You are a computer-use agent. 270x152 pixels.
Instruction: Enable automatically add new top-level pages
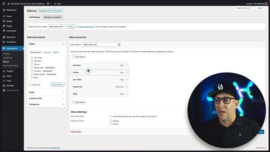click(111, 117)
